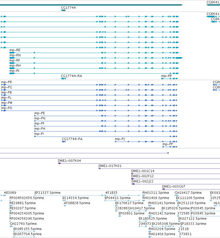Viewport: 220px width, 238px height.
Task: Open the RE30207.5prime EST label
Action: [22, 208]
